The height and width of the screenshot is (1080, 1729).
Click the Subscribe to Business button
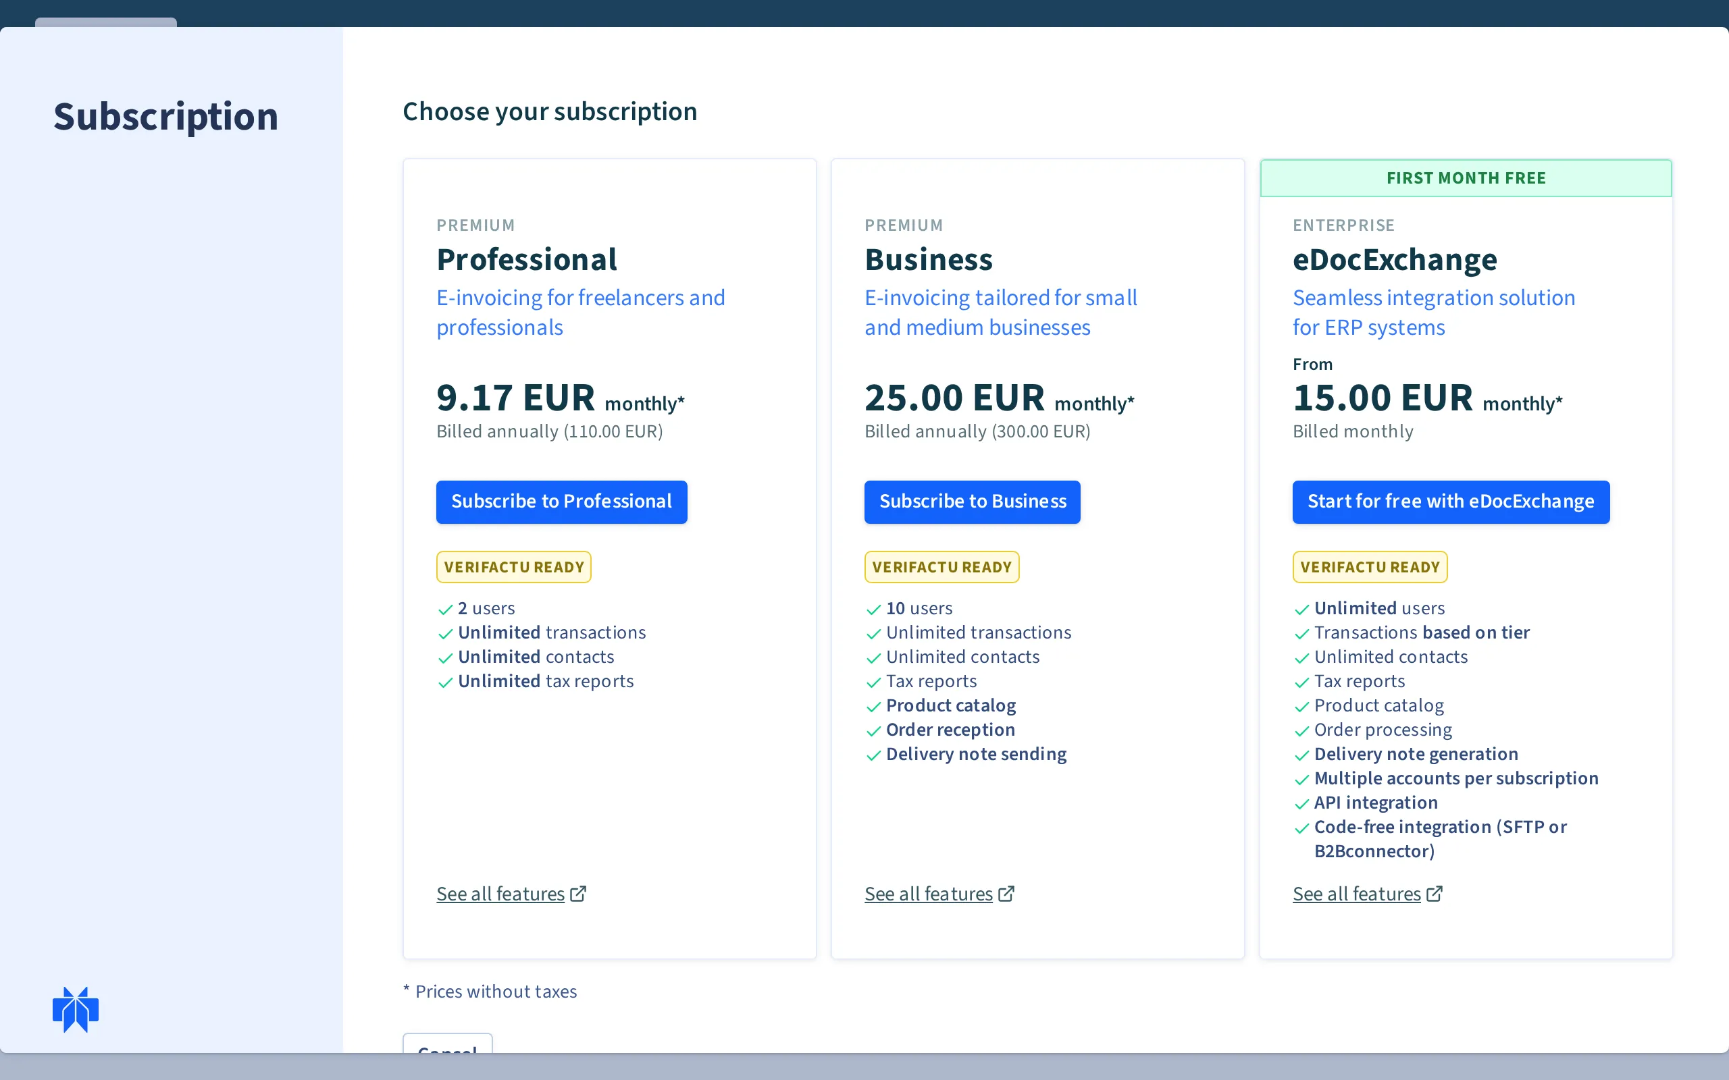point(973,502)
